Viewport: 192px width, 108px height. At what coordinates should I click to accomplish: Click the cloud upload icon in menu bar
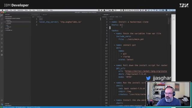tap(113, 10)
